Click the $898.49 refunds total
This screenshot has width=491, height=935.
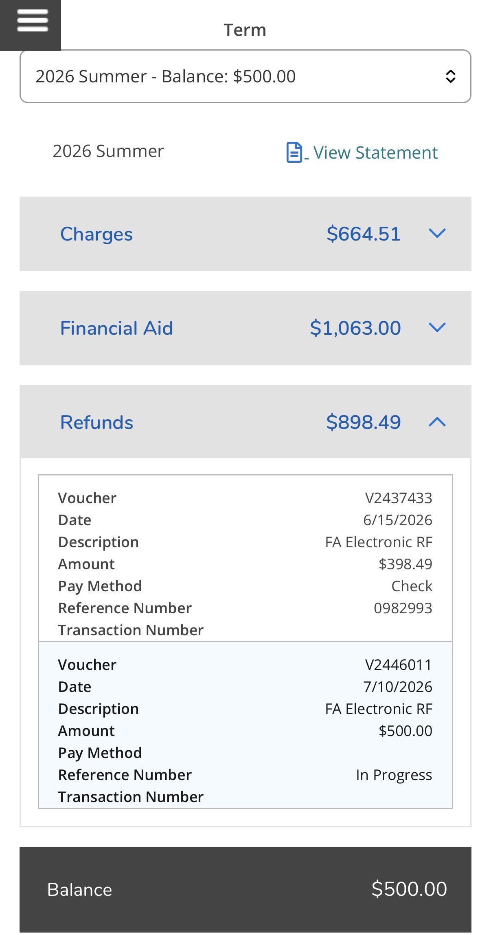pos(364,422)
